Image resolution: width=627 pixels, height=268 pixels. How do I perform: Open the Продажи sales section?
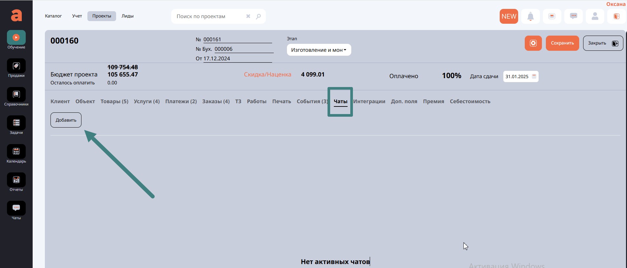pyautogui.click(x=16, y=66)
